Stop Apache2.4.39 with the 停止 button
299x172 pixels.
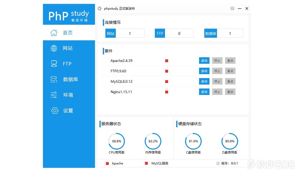(217, 61)
